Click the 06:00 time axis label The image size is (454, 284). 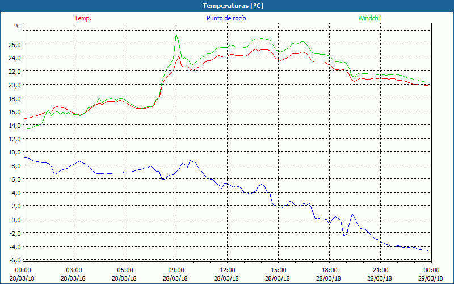(125, 270)
